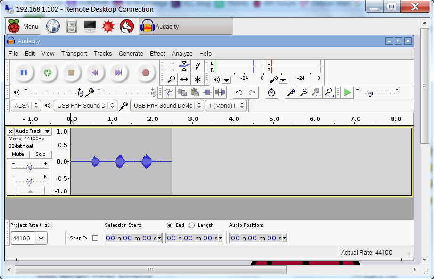Click the Undo arrow icon
The image size is (434, 279).
coord(239,93)
